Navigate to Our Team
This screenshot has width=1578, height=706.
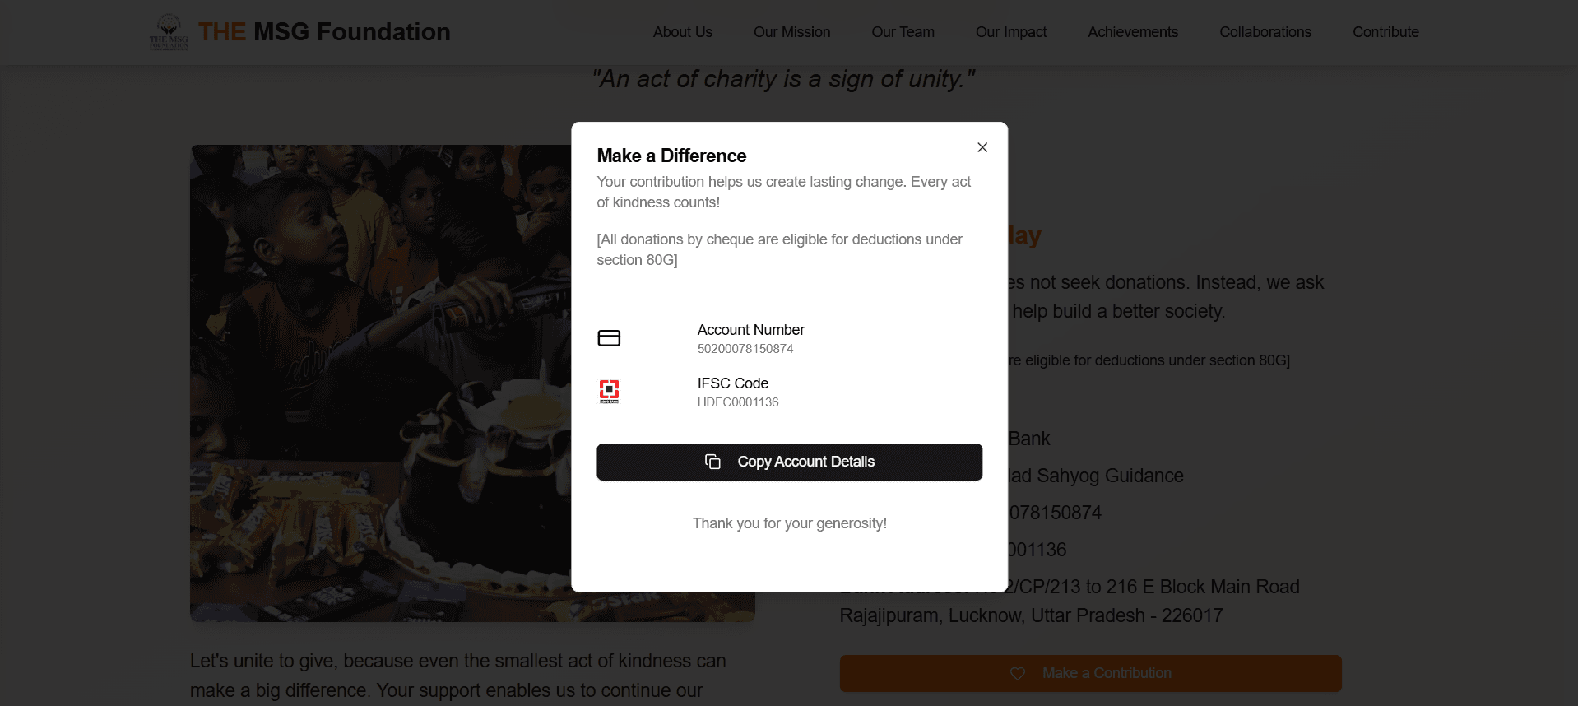903,32
